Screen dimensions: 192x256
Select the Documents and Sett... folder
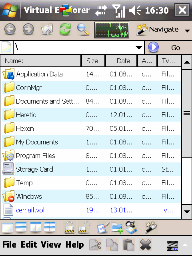point(92,101)
